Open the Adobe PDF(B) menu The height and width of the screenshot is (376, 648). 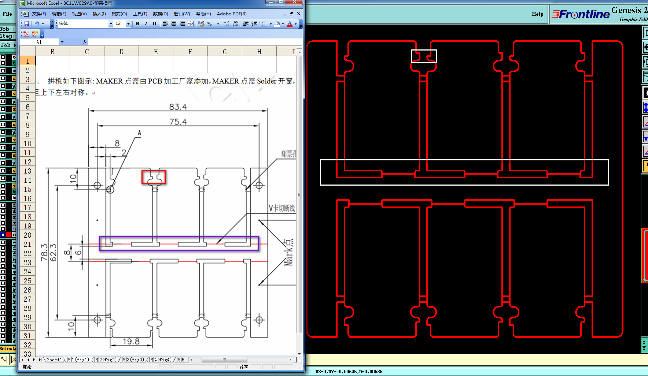232,14
